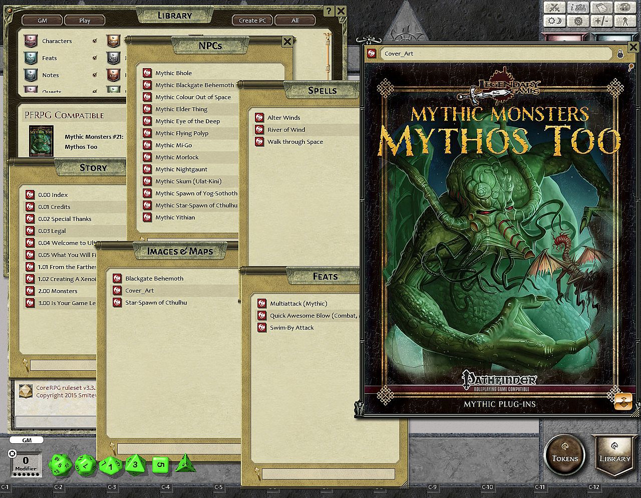This screenshot has width=641, height=498.
Task: Toggle the Feats checkbox in Library
Action: click(x=95, y=58)
